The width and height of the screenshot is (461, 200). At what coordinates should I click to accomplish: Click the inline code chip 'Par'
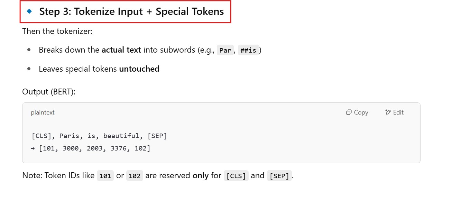[x=225, y=50]
